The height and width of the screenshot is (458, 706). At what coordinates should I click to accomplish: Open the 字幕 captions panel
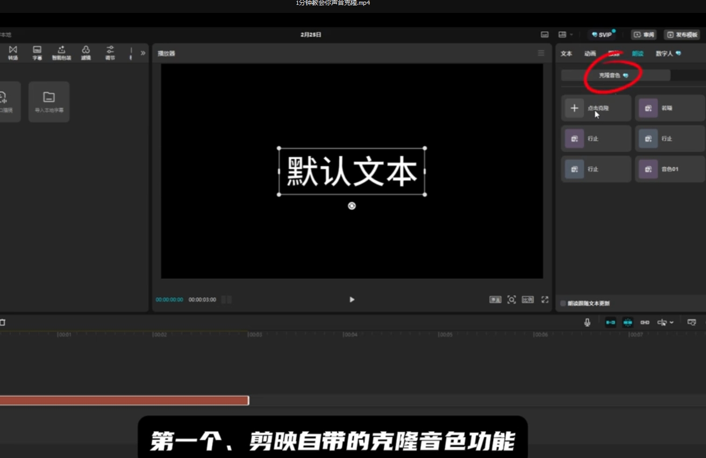[37, 52]
